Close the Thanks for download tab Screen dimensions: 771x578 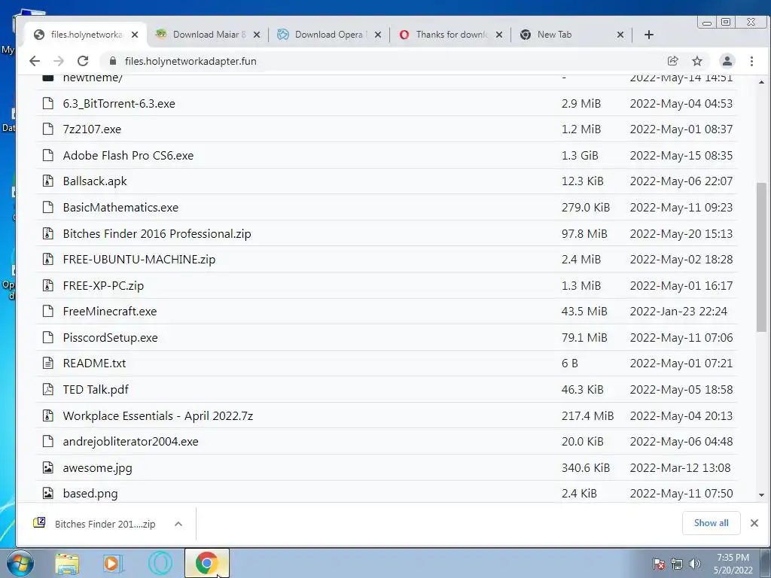[499, 35]
